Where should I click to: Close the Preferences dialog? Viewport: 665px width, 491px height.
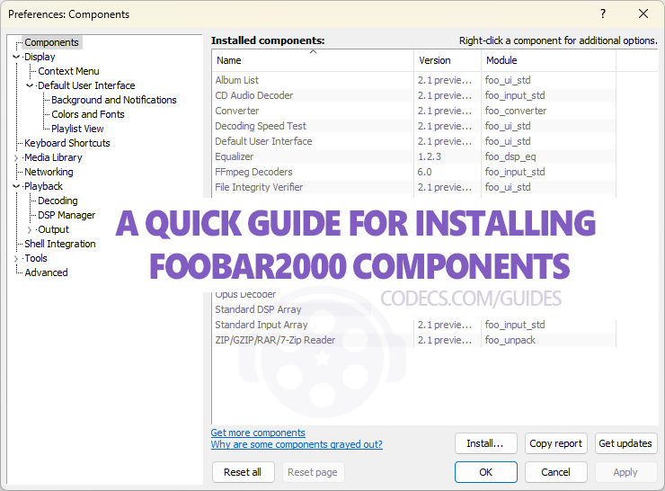click(x=643, y=14)
